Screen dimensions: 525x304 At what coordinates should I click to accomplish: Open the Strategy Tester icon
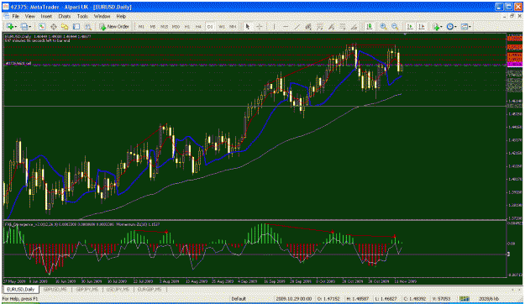pos(87,26)
